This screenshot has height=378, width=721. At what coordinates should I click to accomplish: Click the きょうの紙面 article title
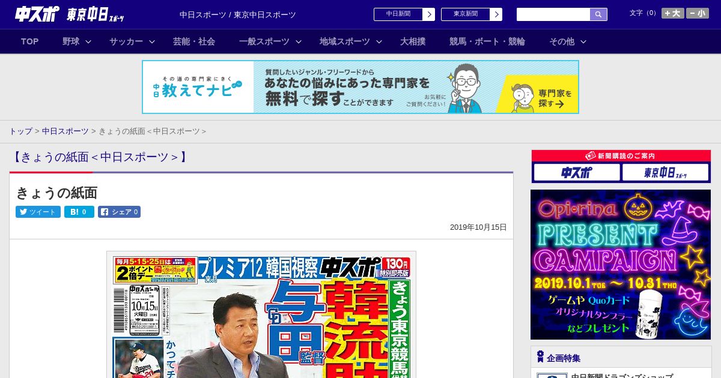tap(56, 193)
